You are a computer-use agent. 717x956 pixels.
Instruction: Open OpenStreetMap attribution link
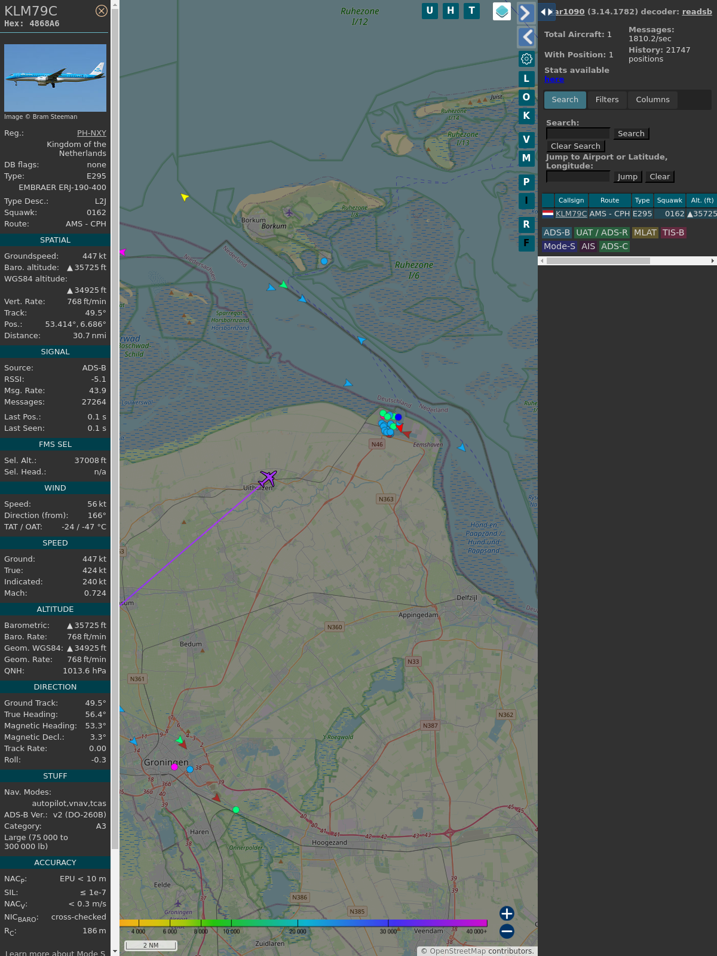point(458,951)
